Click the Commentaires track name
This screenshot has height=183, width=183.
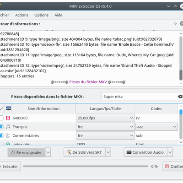click(26, 135)
